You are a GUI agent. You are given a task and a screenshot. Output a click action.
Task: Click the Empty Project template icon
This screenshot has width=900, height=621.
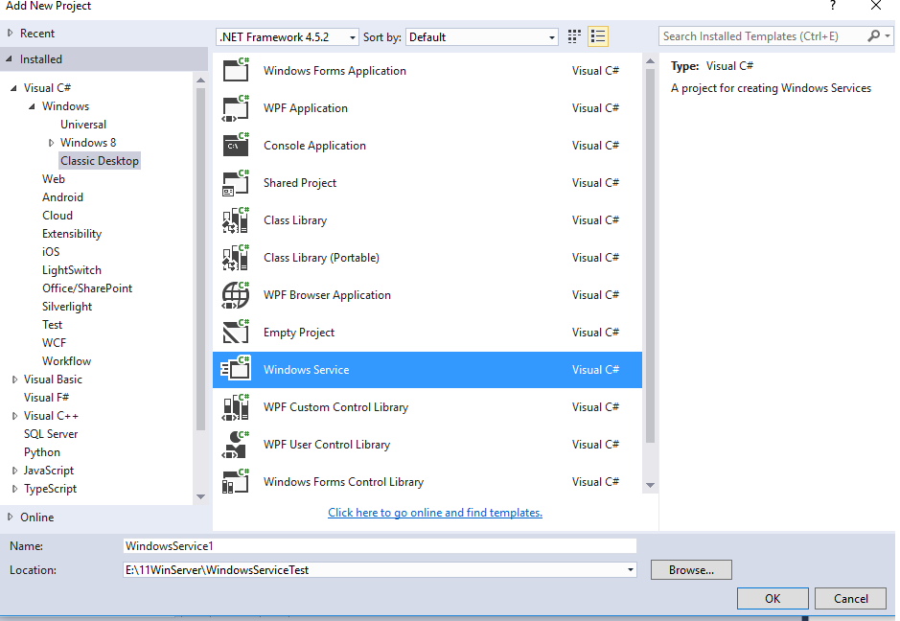coord(236,333)
